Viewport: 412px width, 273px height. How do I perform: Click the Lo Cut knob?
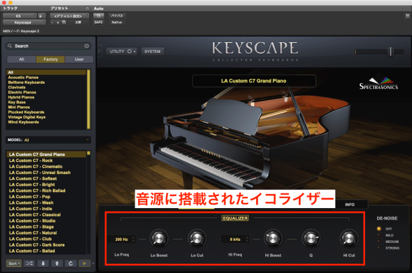click(197, 239)
